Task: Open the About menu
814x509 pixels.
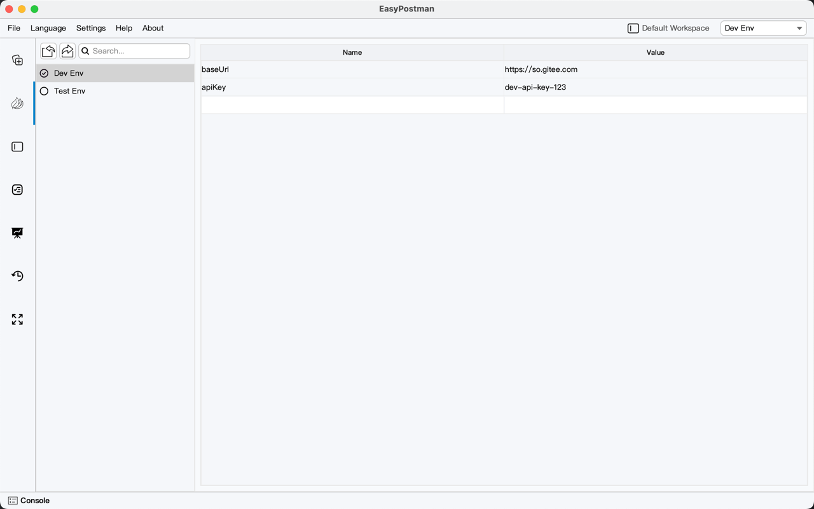Action: tap(153, 28)
